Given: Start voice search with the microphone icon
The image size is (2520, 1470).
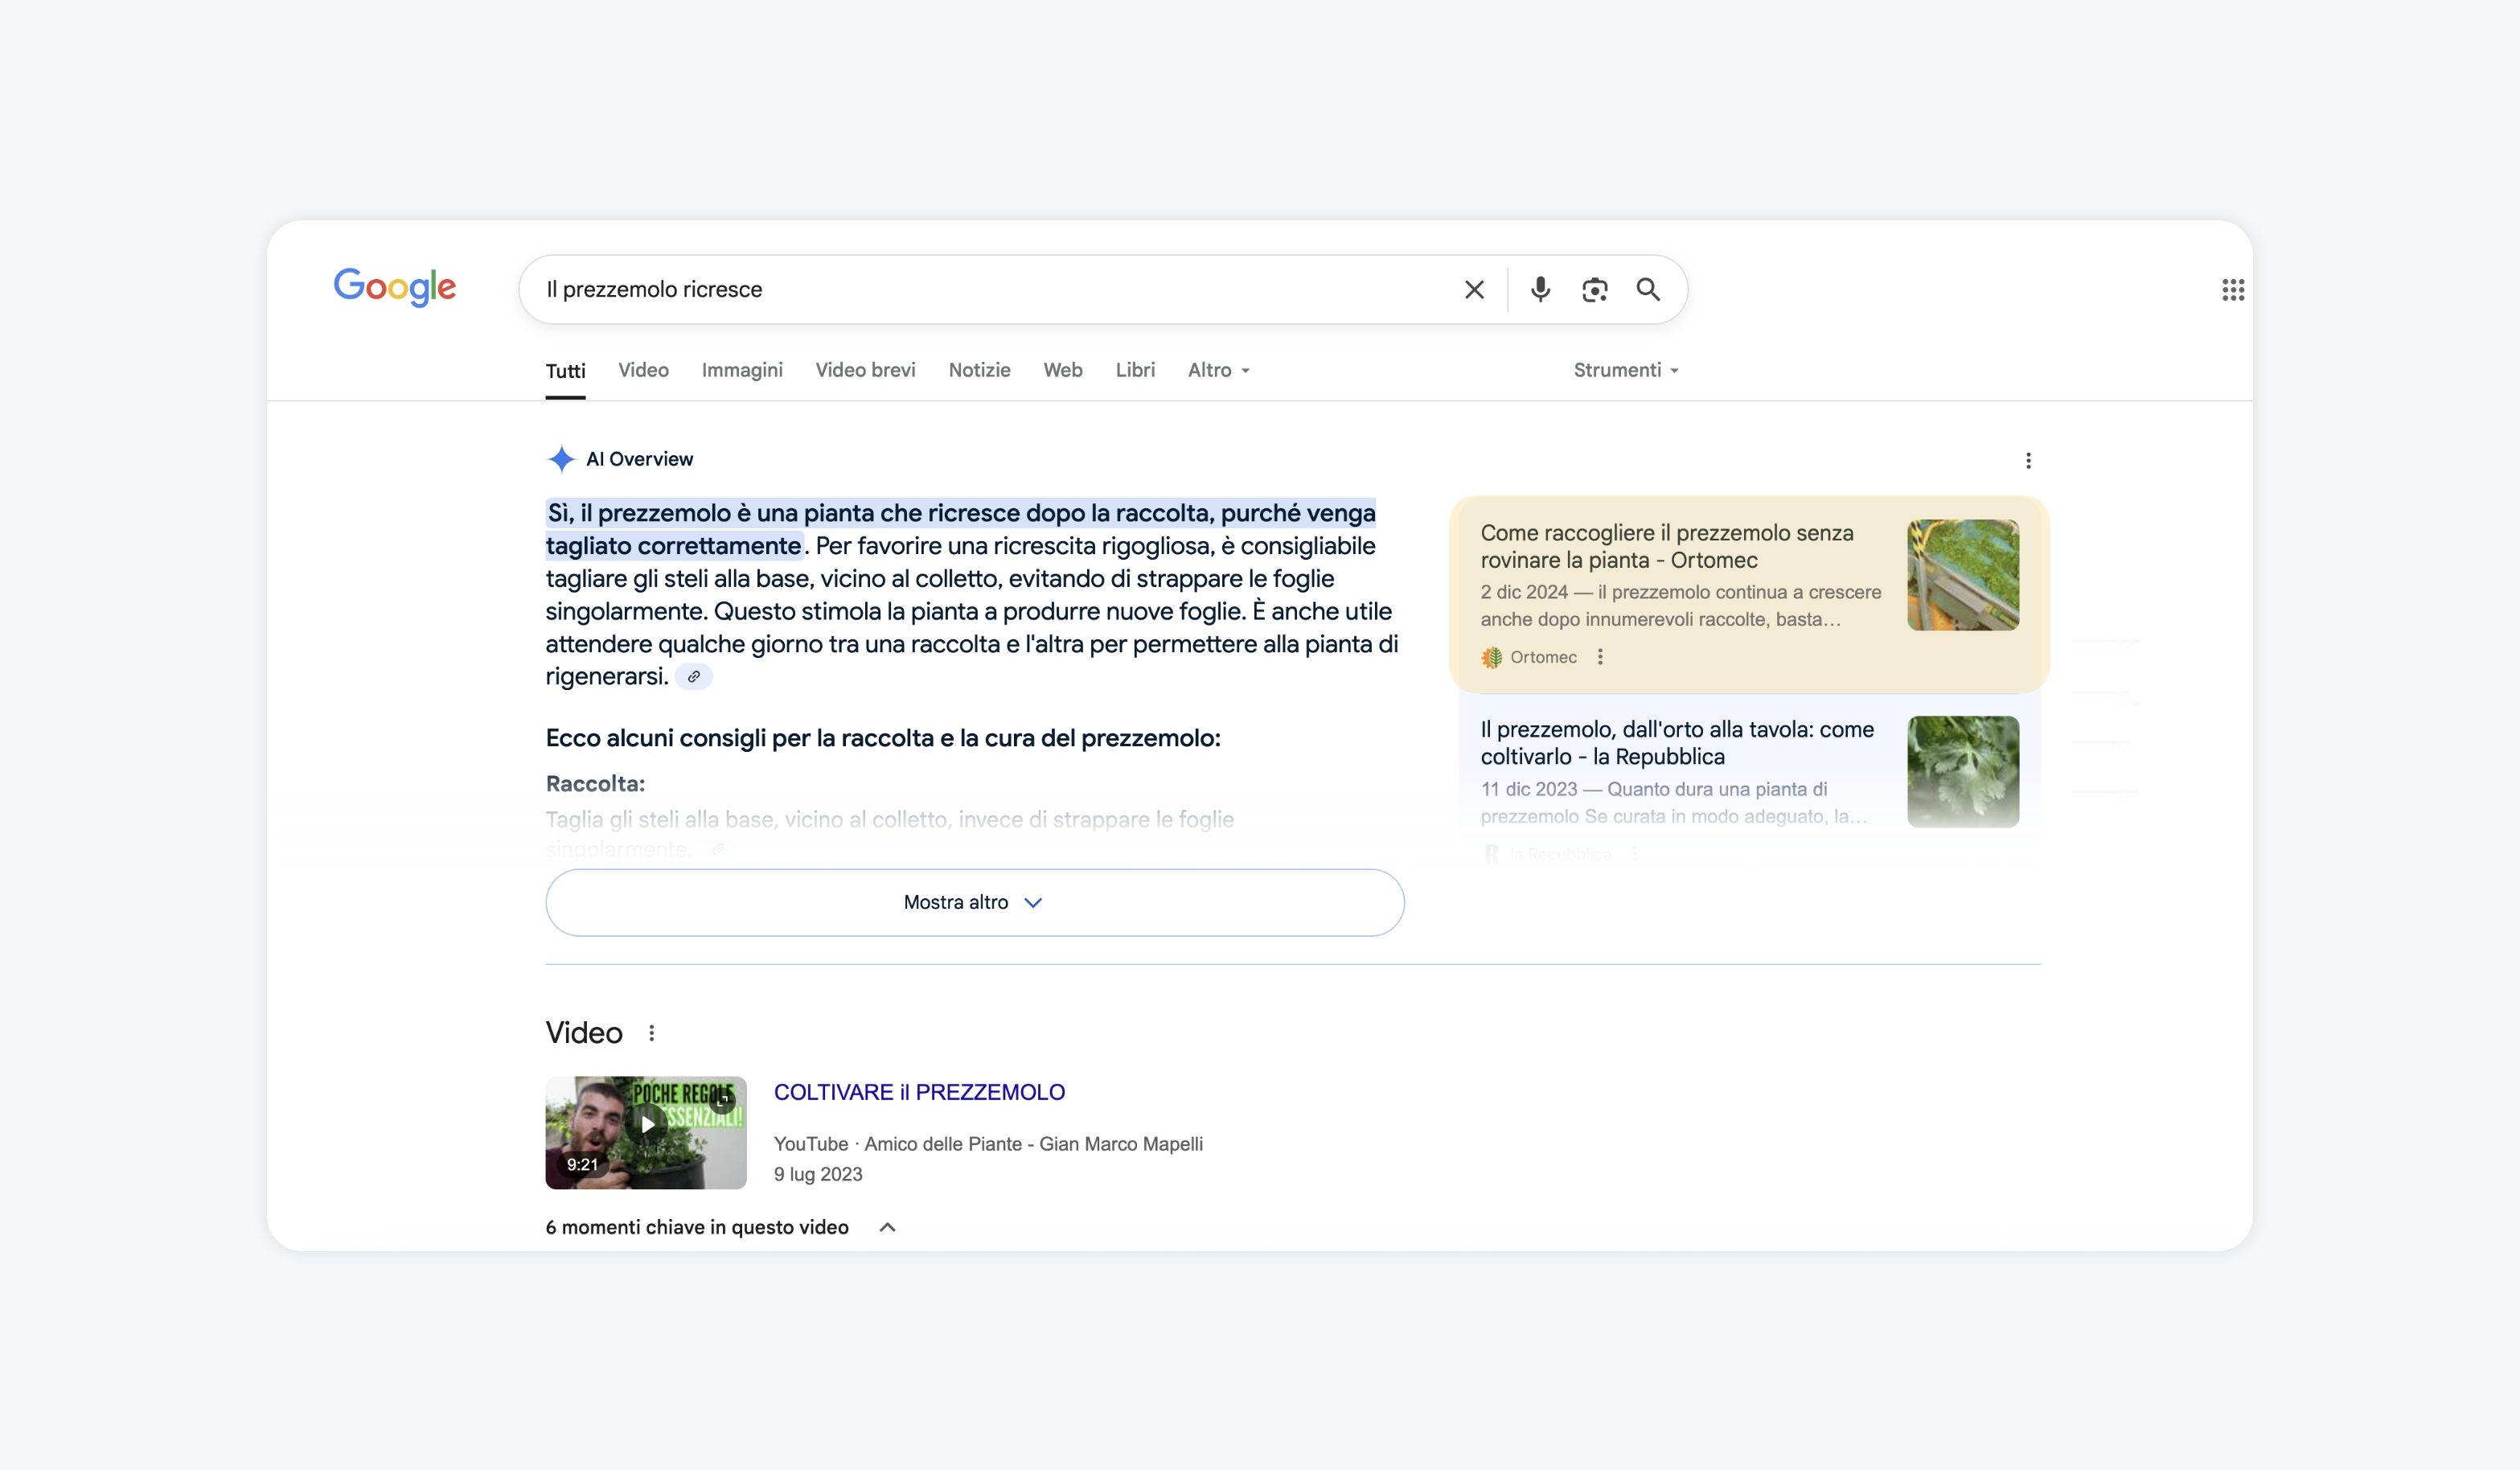Looking at the screenshot, I should pyautogui.click(x=1541, y=290).
